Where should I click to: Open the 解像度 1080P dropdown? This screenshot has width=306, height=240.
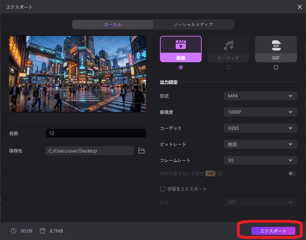pos(260,112)
